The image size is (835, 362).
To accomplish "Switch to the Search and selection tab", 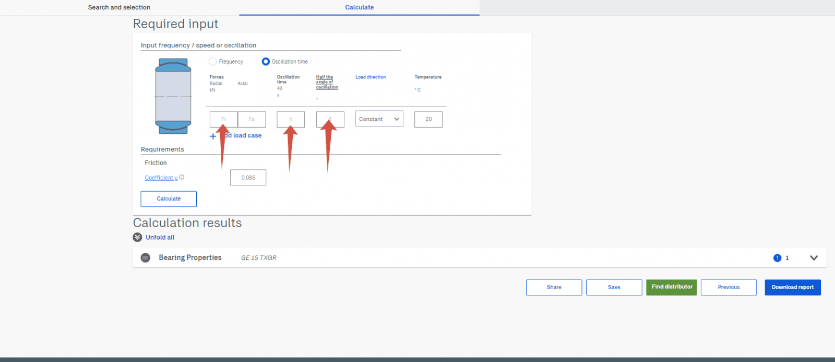I will [x=119, y=7].
